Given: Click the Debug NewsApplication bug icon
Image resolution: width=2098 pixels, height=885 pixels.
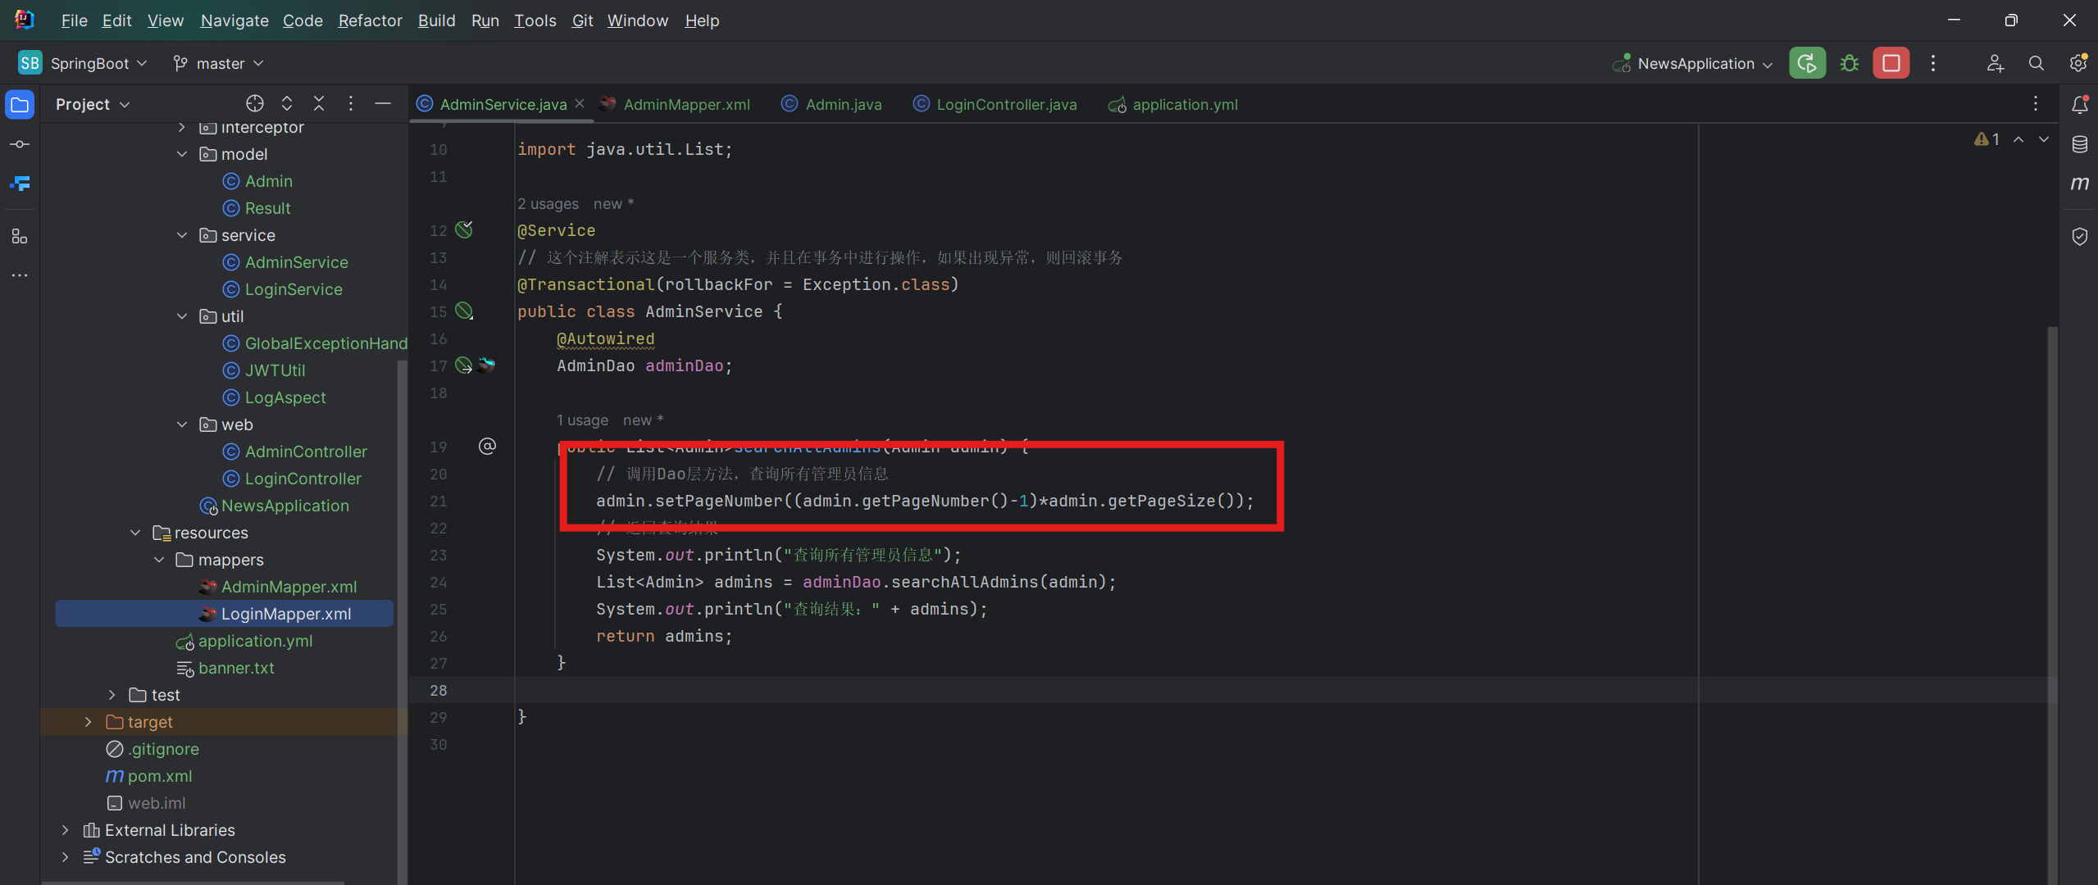Looking at the screenshot, I should pos(1849,63).
